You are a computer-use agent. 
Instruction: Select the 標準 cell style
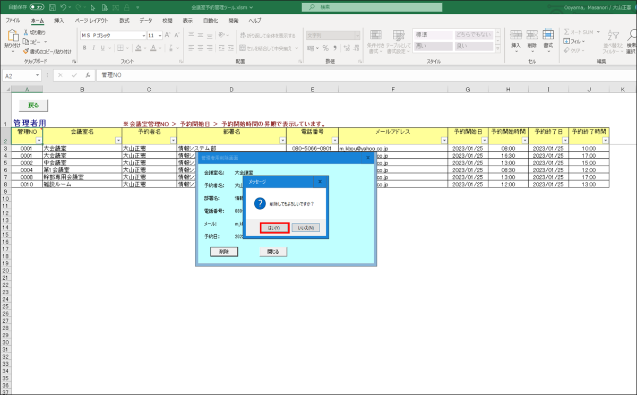(x=433, y=35)
